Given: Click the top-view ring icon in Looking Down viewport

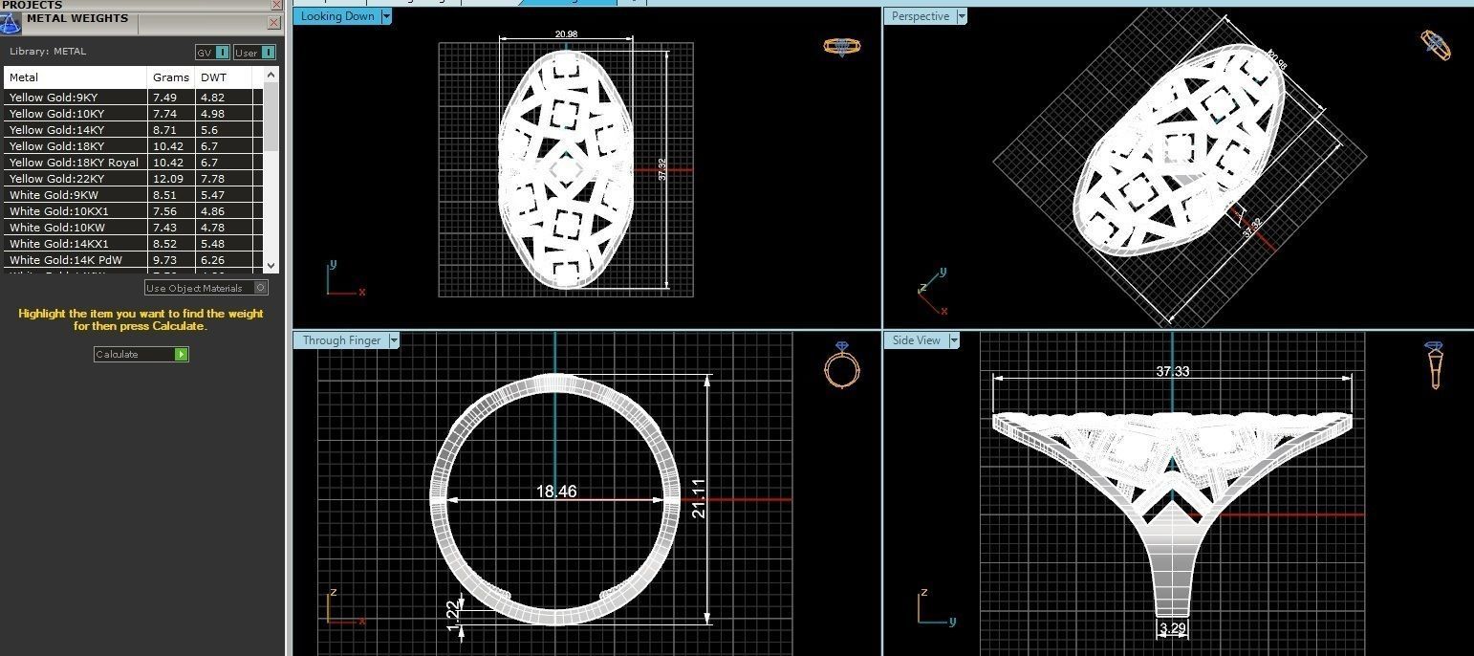Looking at the screenshot, I should click(x=841, y=45).
